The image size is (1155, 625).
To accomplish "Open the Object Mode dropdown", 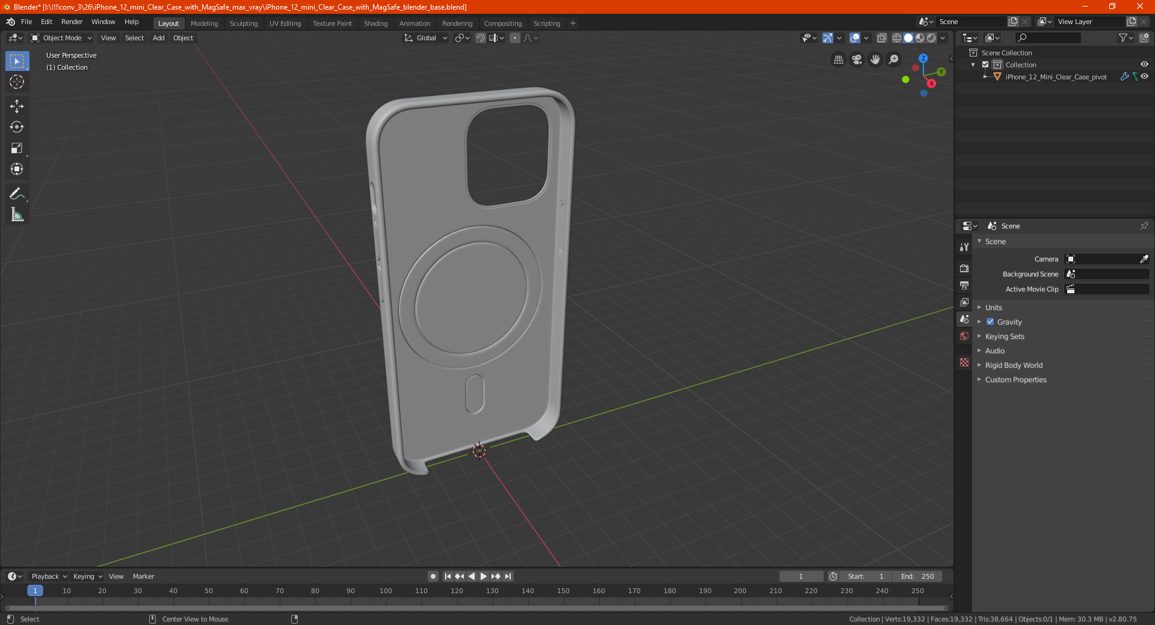I will pos(61,38).
